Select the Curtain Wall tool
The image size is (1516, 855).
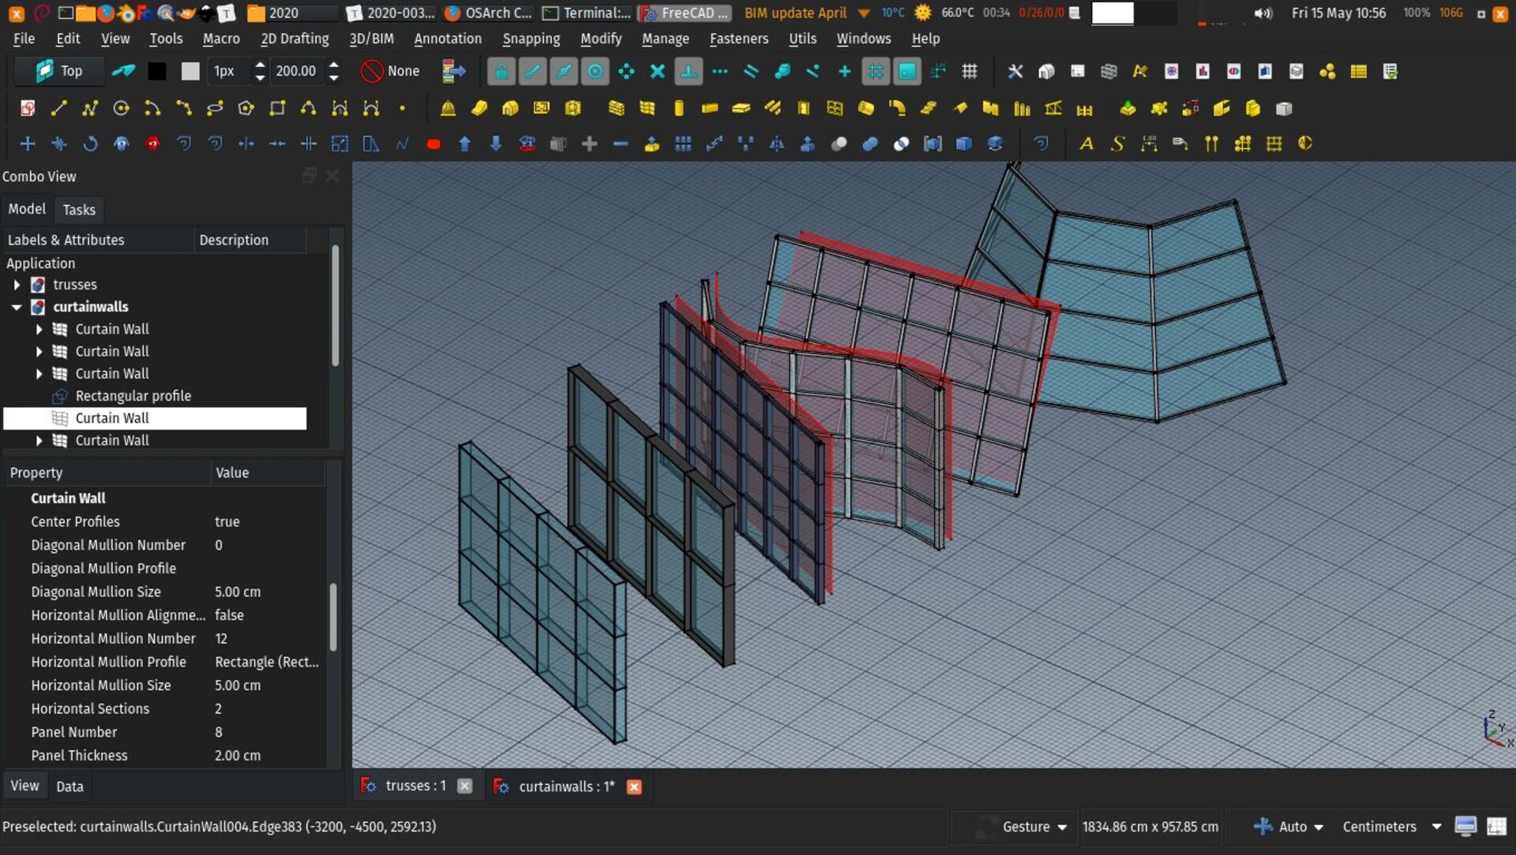click(x=647, y=108)
